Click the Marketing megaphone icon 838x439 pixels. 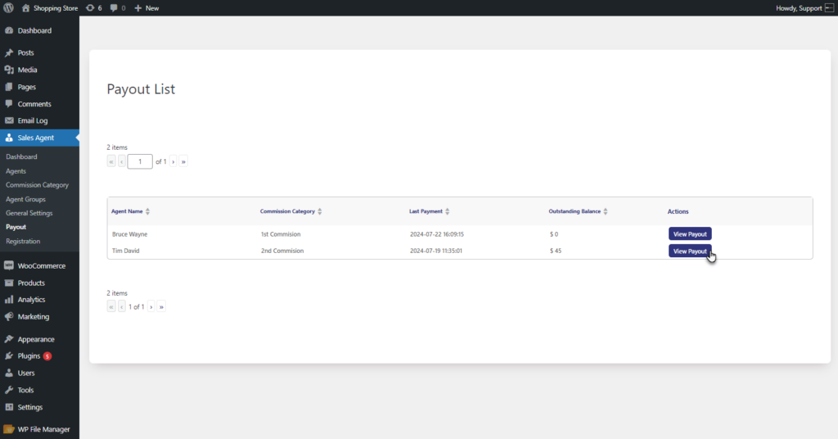pos(9,316)
